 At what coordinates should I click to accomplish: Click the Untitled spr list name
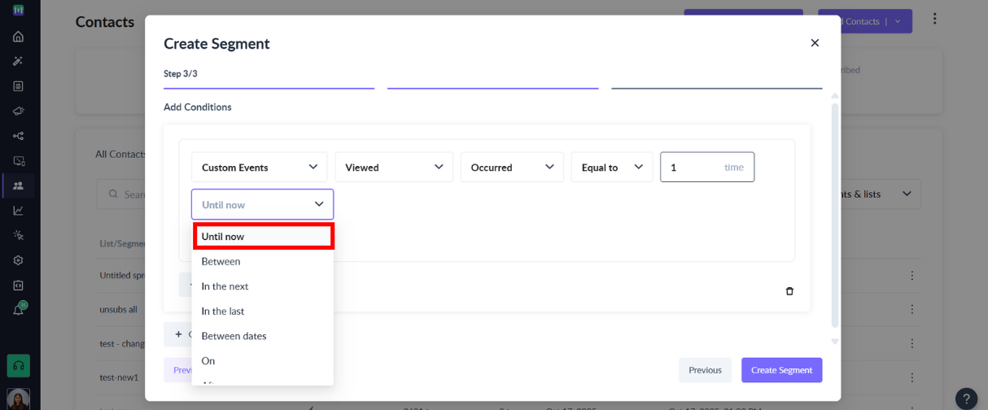(121, 276)
